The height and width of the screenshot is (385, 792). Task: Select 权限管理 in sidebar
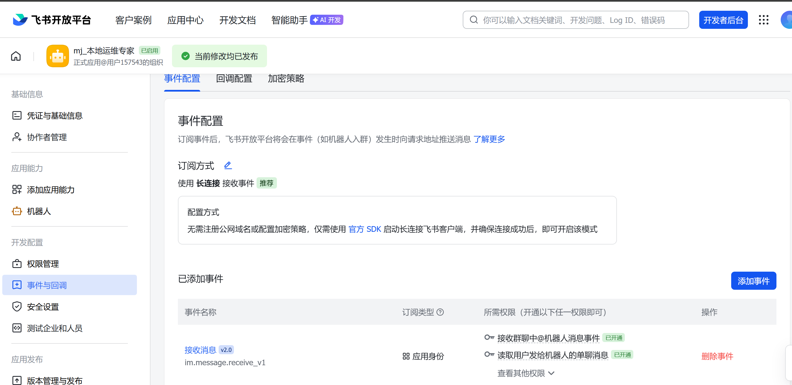[70, 264]
